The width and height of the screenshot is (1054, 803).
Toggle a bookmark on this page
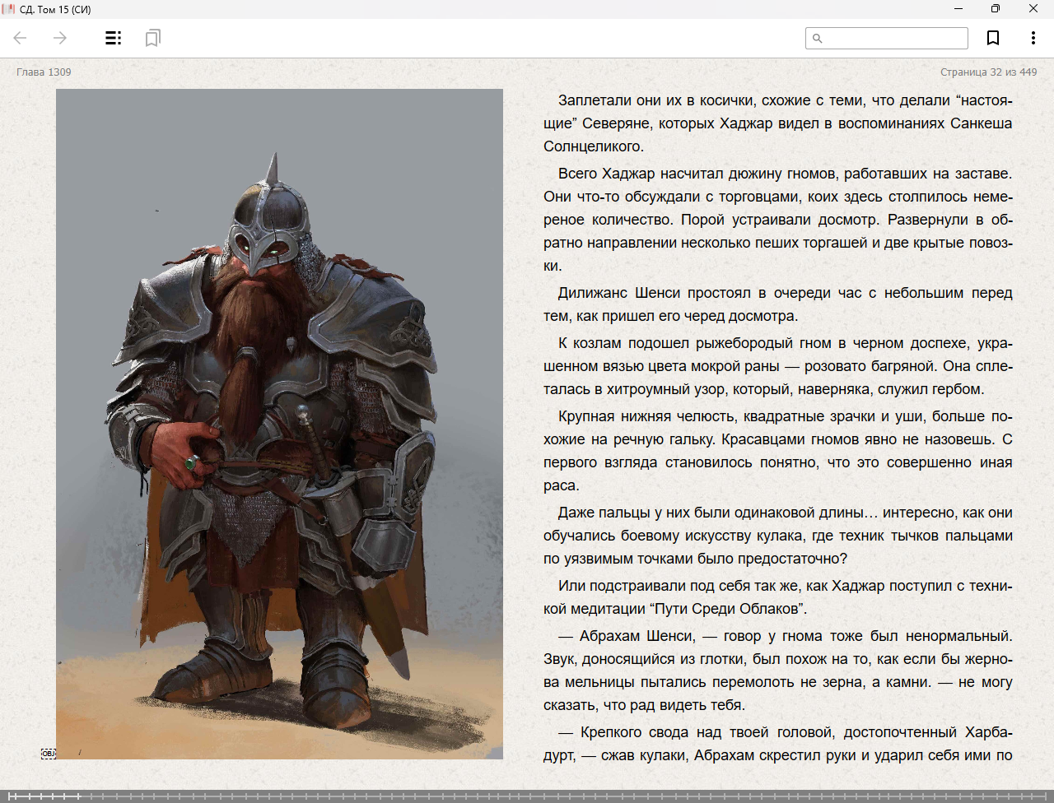(x=993, y=38)
